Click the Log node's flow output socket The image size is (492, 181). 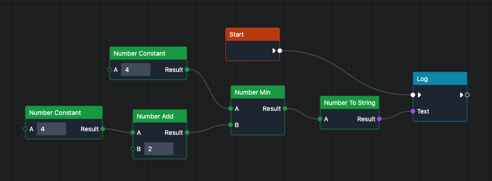(467, 95)
